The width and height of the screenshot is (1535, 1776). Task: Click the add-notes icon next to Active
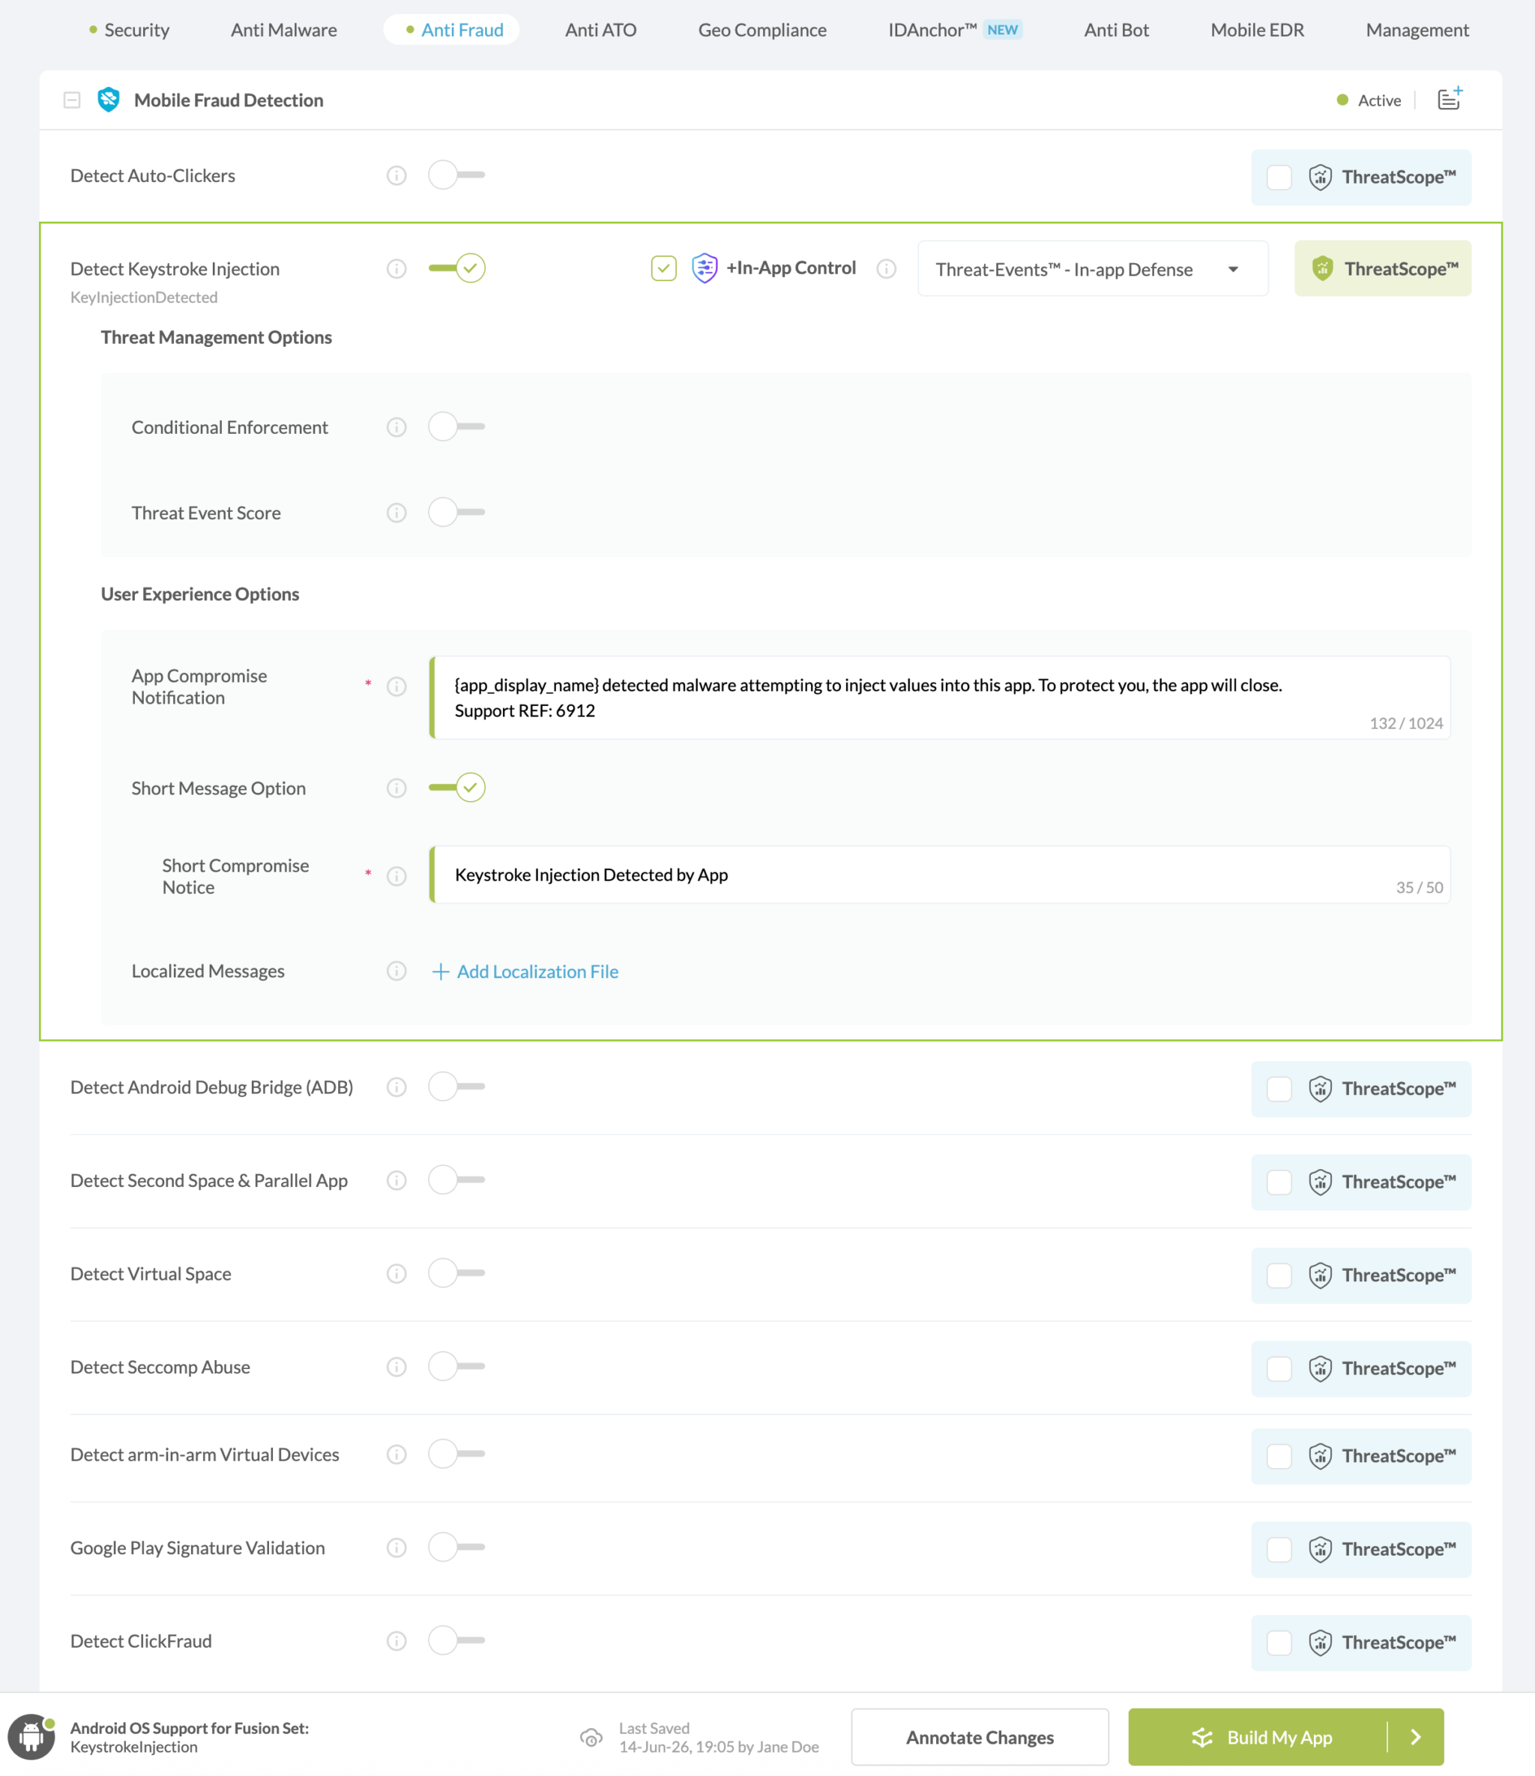pos(1450,100)
